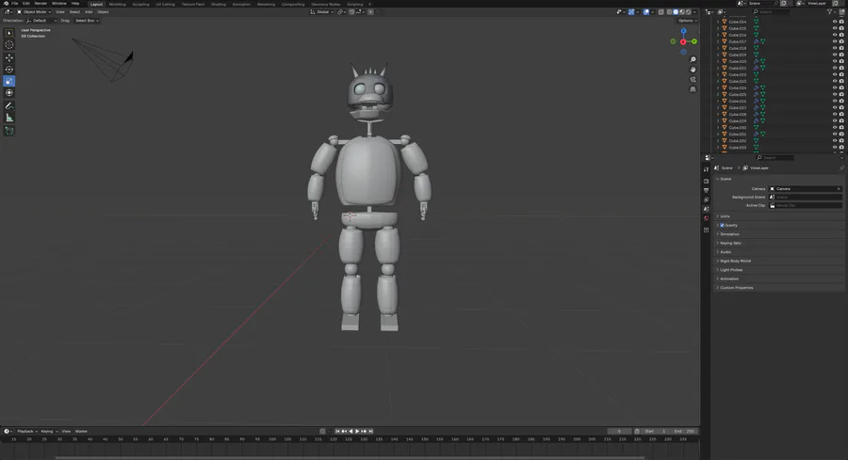Click the mesh data icon of Cube.022
The width and height of the screenshot is (848, 460).
[x=756, y=74]
